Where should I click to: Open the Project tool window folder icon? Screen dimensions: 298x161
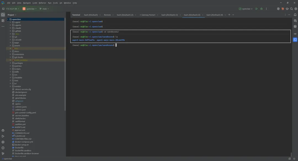point(3,15)
